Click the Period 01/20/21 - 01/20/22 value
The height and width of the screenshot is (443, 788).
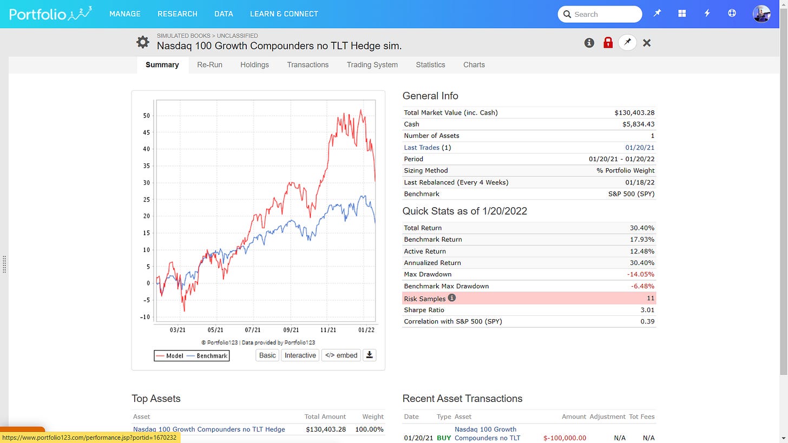pos(622,159)
